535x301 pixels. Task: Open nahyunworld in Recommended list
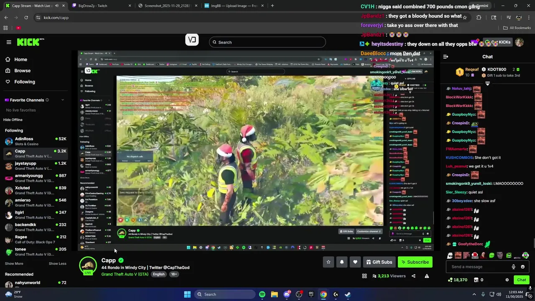[36, 284]
